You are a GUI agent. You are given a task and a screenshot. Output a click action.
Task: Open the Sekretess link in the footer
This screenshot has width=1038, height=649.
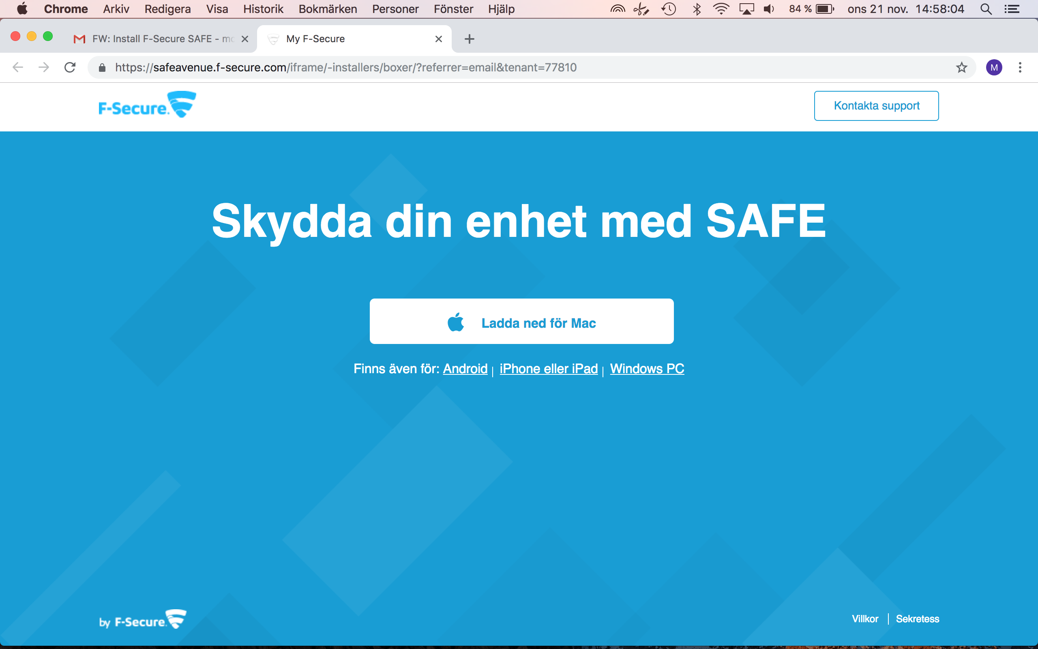[x=917, y=619]
